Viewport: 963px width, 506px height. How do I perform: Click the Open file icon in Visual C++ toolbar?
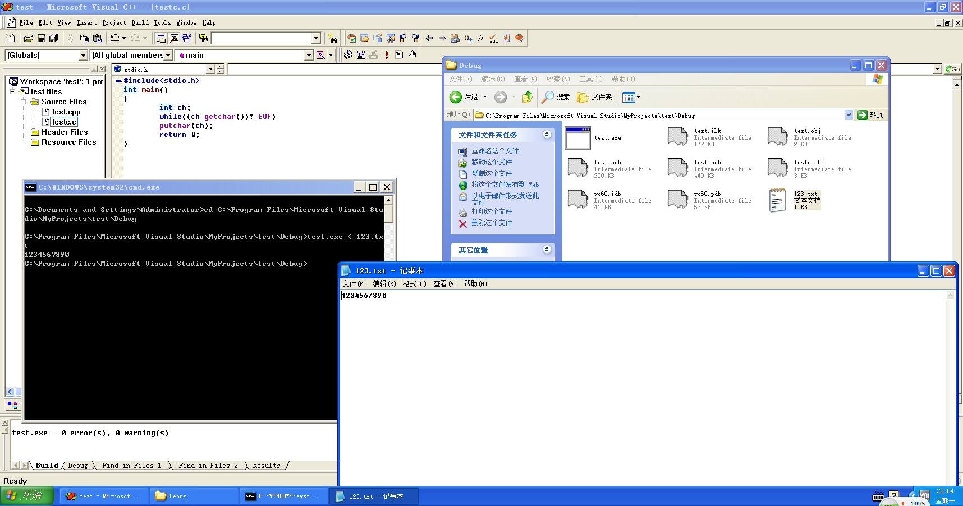pyautogui.click(x=28, y=38)
